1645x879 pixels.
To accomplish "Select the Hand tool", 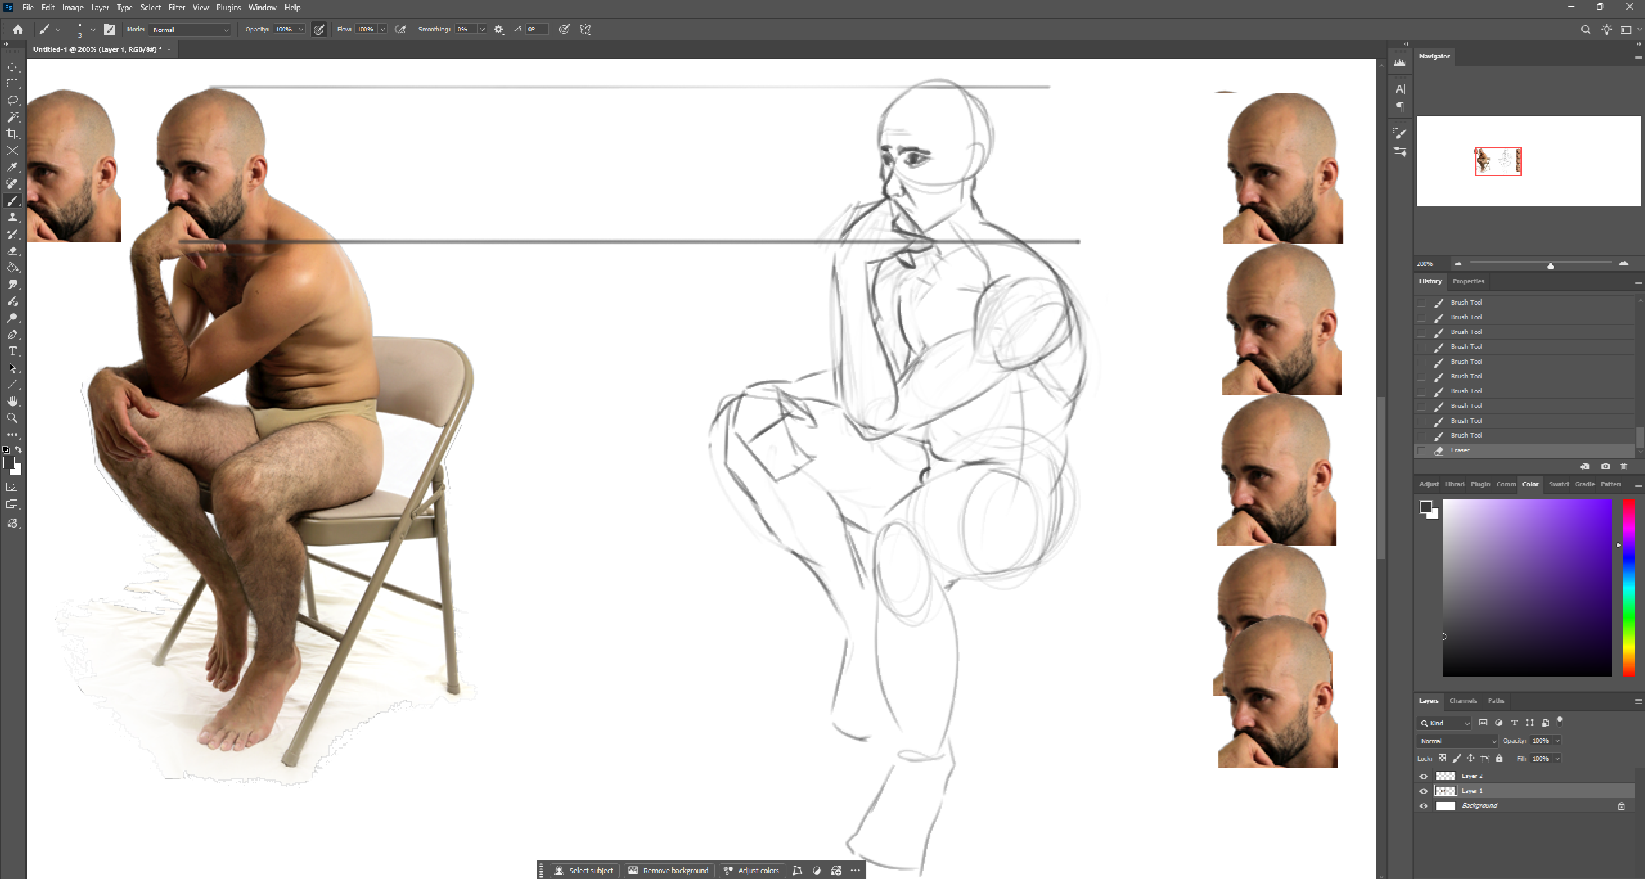I will pyautogui.click(x=12, y=402).
